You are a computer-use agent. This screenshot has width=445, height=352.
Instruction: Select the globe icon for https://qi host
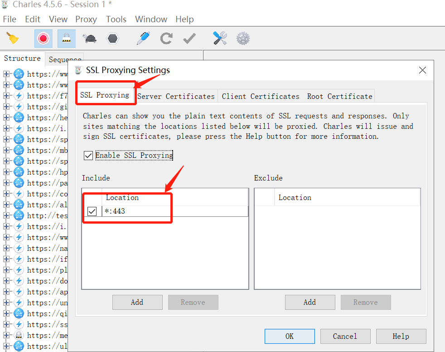pos(19,313)
